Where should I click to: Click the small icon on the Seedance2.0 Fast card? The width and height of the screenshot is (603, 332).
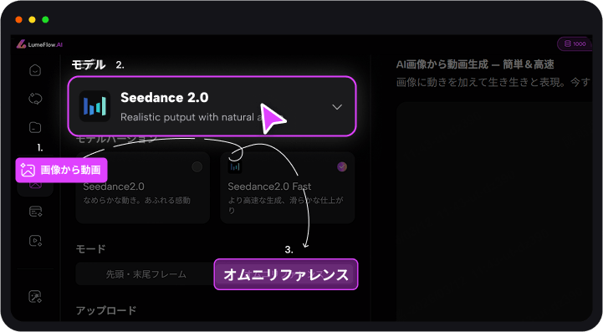234,166
